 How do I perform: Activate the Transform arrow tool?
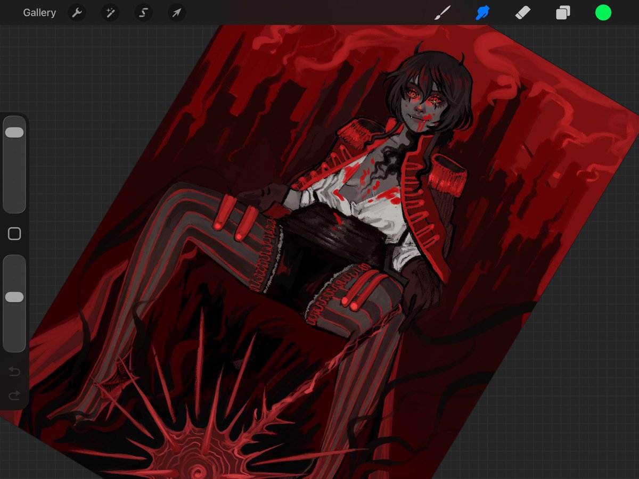(177, 13)
